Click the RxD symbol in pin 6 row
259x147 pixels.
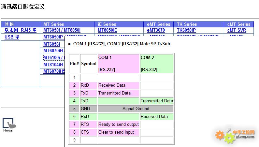tap(89, 117)
